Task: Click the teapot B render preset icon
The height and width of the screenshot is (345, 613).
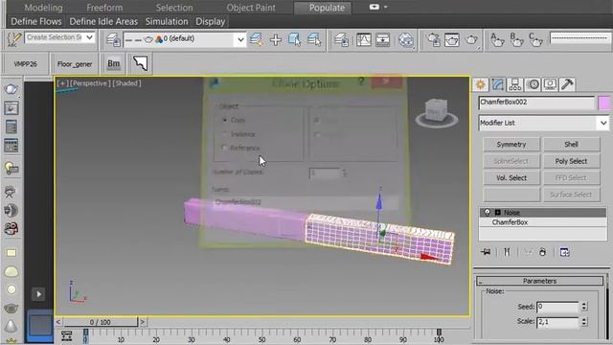Action: point(516,39)
